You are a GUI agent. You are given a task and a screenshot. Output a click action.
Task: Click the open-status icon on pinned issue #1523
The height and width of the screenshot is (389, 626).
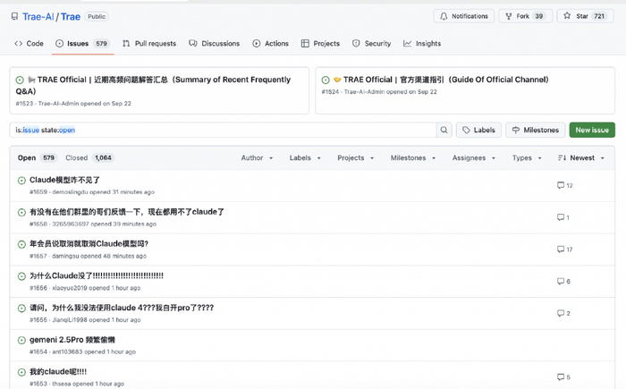[20, 80]
